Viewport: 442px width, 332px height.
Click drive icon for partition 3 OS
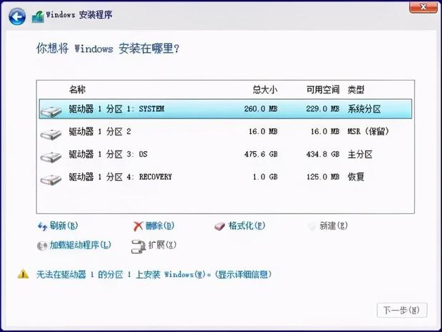pyautogui.click(x=51, y=156)
